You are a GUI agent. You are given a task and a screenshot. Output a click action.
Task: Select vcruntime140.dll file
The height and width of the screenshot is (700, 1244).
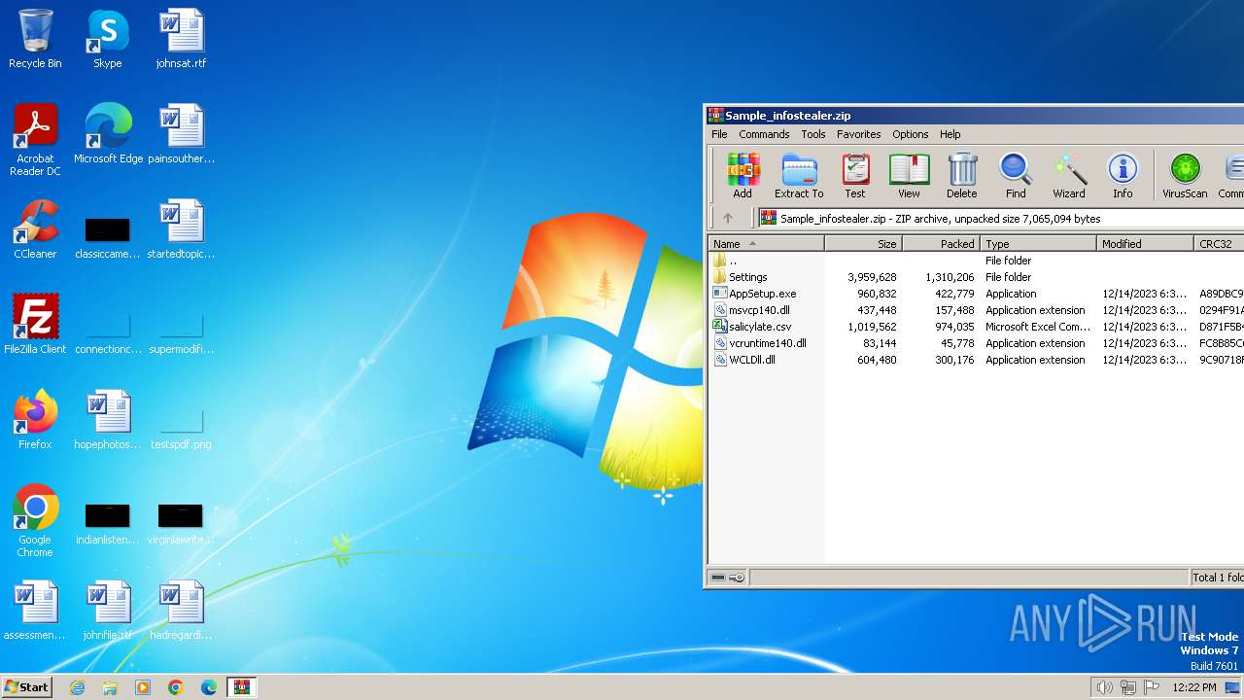[976, 343]
